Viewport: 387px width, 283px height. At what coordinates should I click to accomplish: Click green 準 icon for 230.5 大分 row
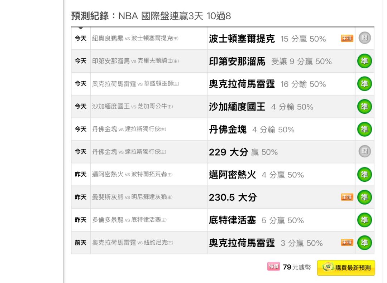point(364,197)
